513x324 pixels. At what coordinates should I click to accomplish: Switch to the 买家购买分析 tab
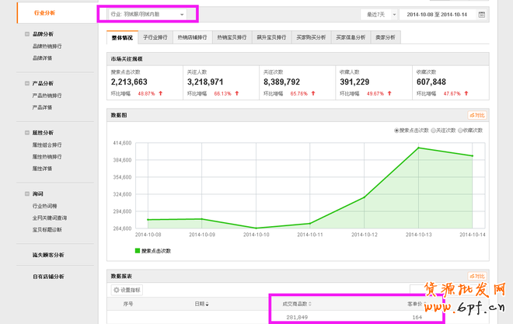(x=311, y=37)
